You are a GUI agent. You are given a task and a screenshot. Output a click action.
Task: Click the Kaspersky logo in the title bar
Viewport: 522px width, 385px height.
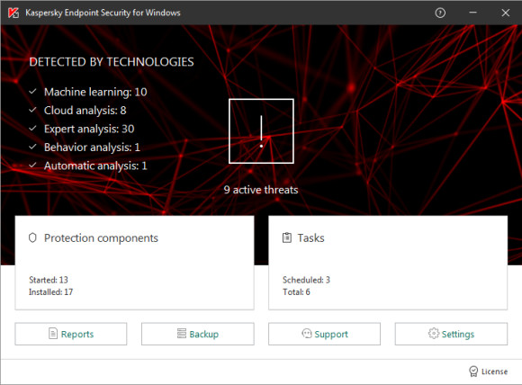(x=13, y=13)
